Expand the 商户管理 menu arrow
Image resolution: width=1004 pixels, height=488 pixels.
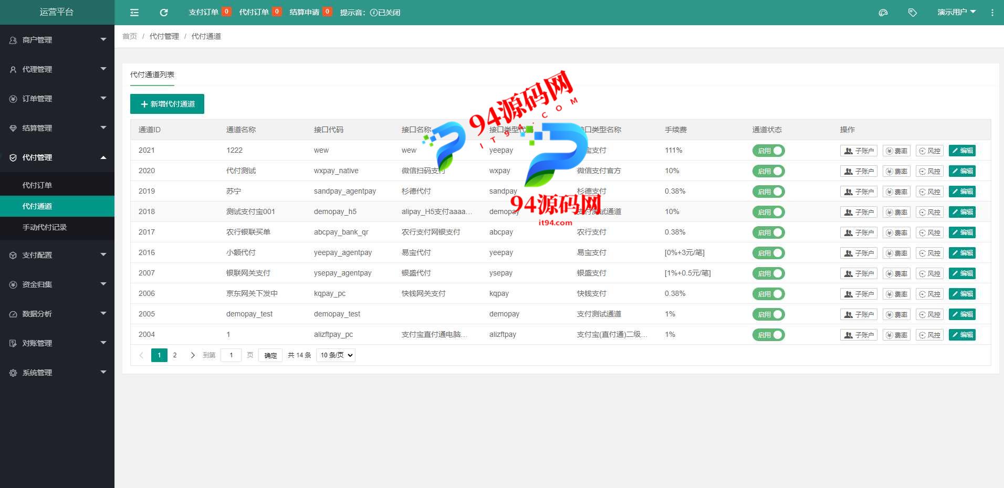point(103,39)
